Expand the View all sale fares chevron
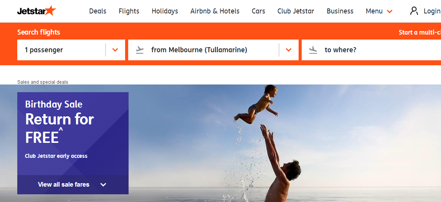Screen dimensions: 441x202 (x=103, y=185)
